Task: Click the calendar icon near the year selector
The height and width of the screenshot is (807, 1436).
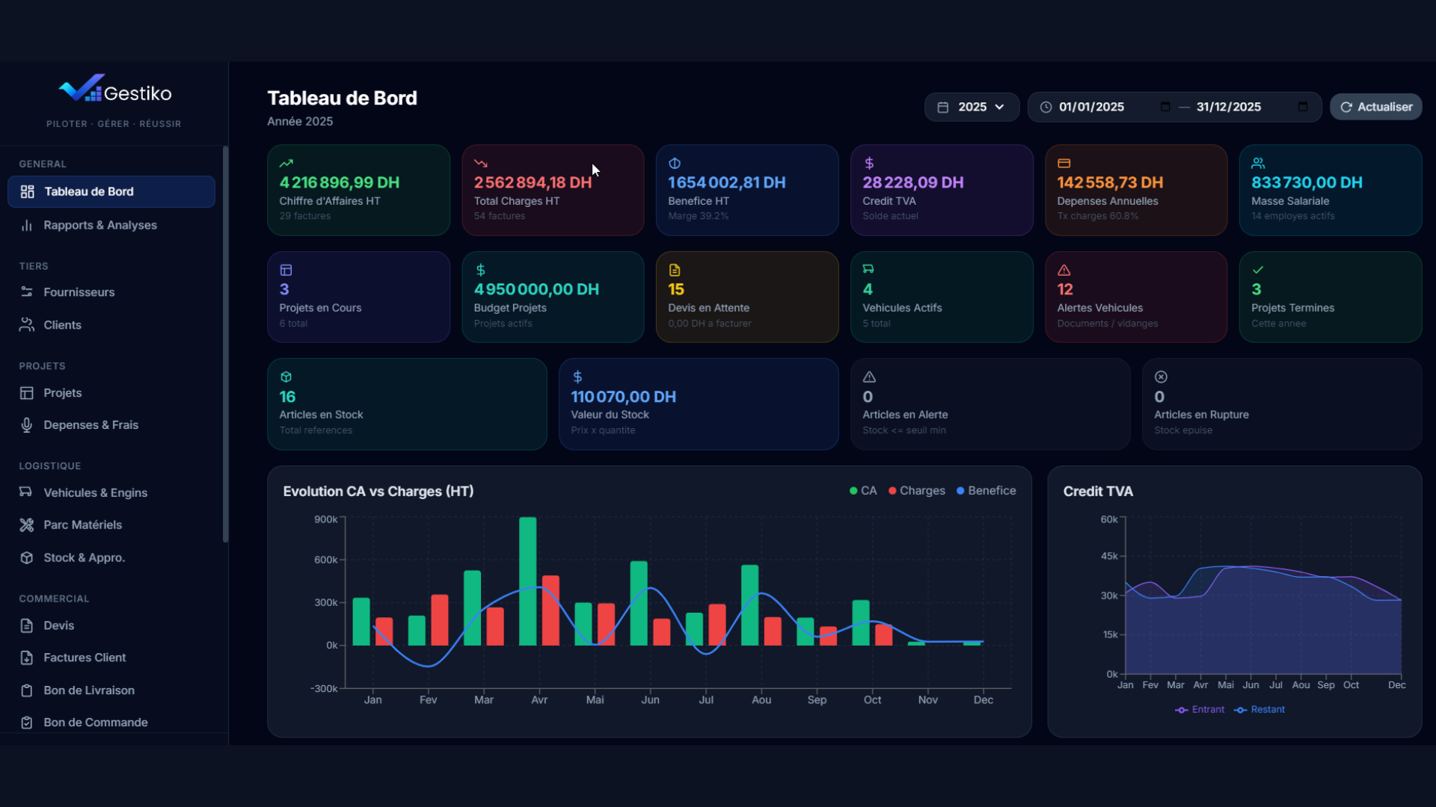Action: 944,107
